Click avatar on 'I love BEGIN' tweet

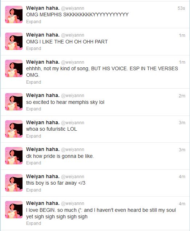(14, 210)
